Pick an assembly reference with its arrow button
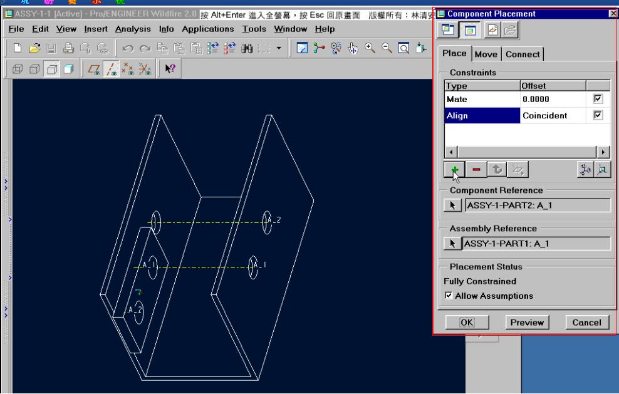The width and height of the screenshot is (619, 394). click(x=452, y=244)
